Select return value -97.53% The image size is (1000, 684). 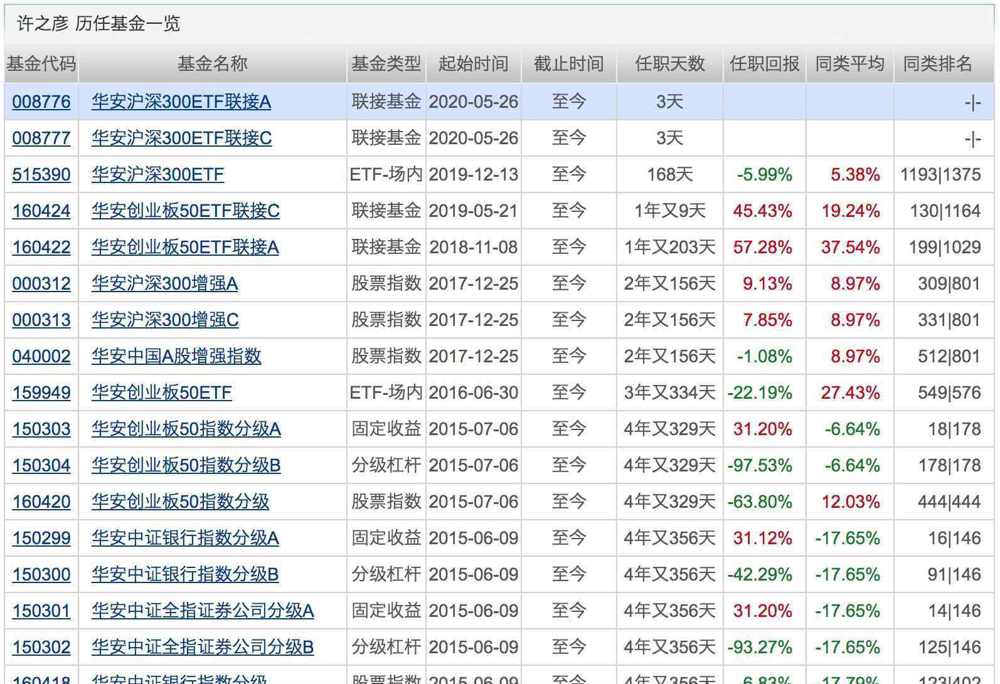pyautogui.click(x=760, y=465)
